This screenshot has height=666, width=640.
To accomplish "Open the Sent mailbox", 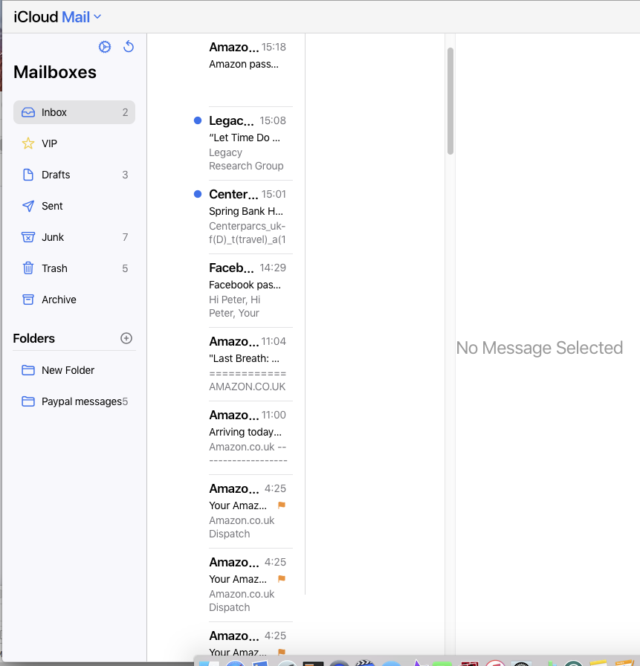I will tap(74, 206).
